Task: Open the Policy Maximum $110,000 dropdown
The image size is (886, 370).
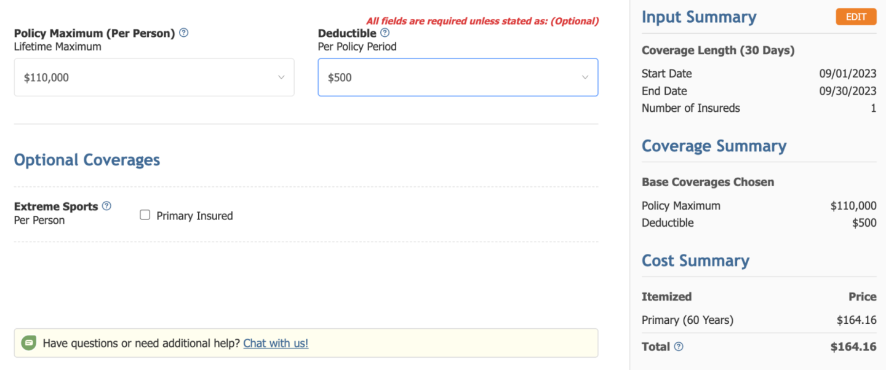Action: click(154, 77)
